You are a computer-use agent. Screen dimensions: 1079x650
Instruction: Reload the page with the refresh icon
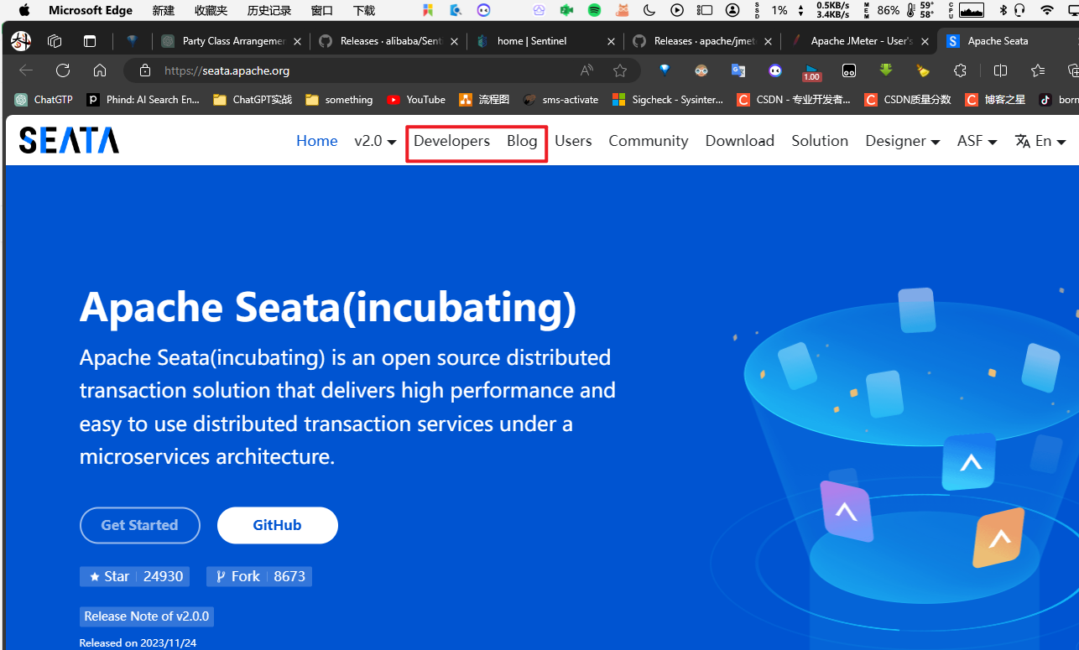coord(63,70)
